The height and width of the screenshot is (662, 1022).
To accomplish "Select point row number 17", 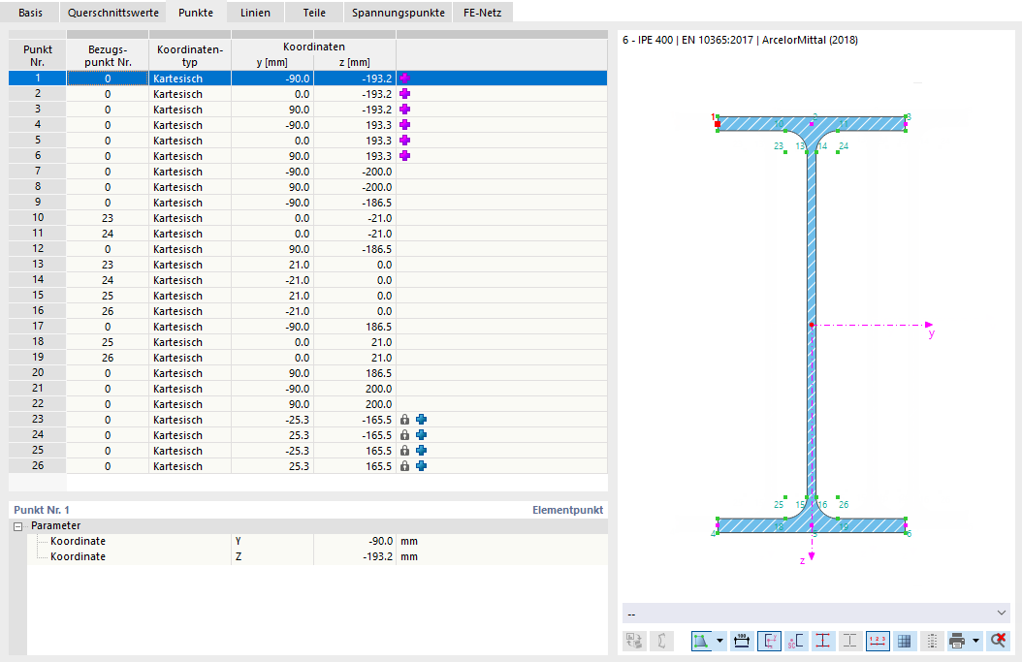I will [37, 327].
